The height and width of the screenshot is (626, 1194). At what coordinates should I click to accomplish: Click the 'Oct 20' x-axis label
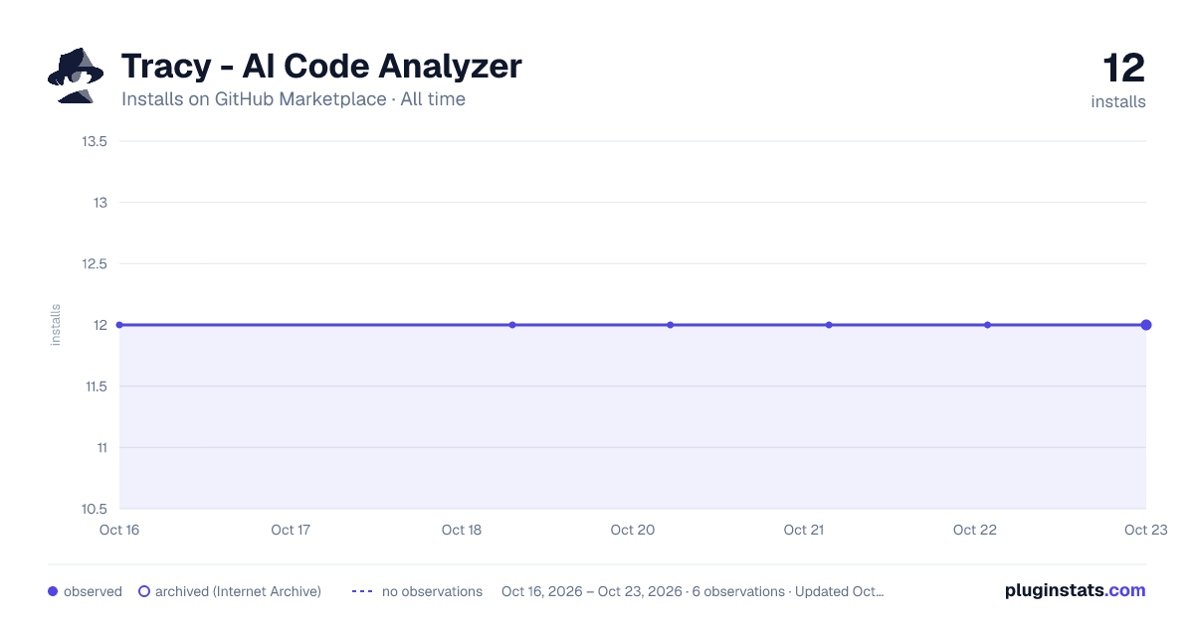coord(633,530)
